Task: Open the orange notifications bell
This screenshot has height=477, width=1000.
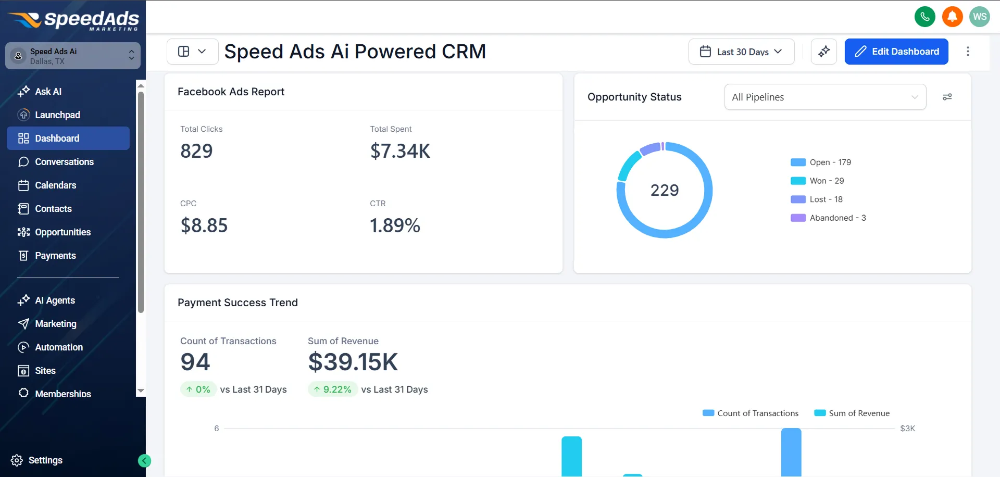Action: (x=953, y=17)
